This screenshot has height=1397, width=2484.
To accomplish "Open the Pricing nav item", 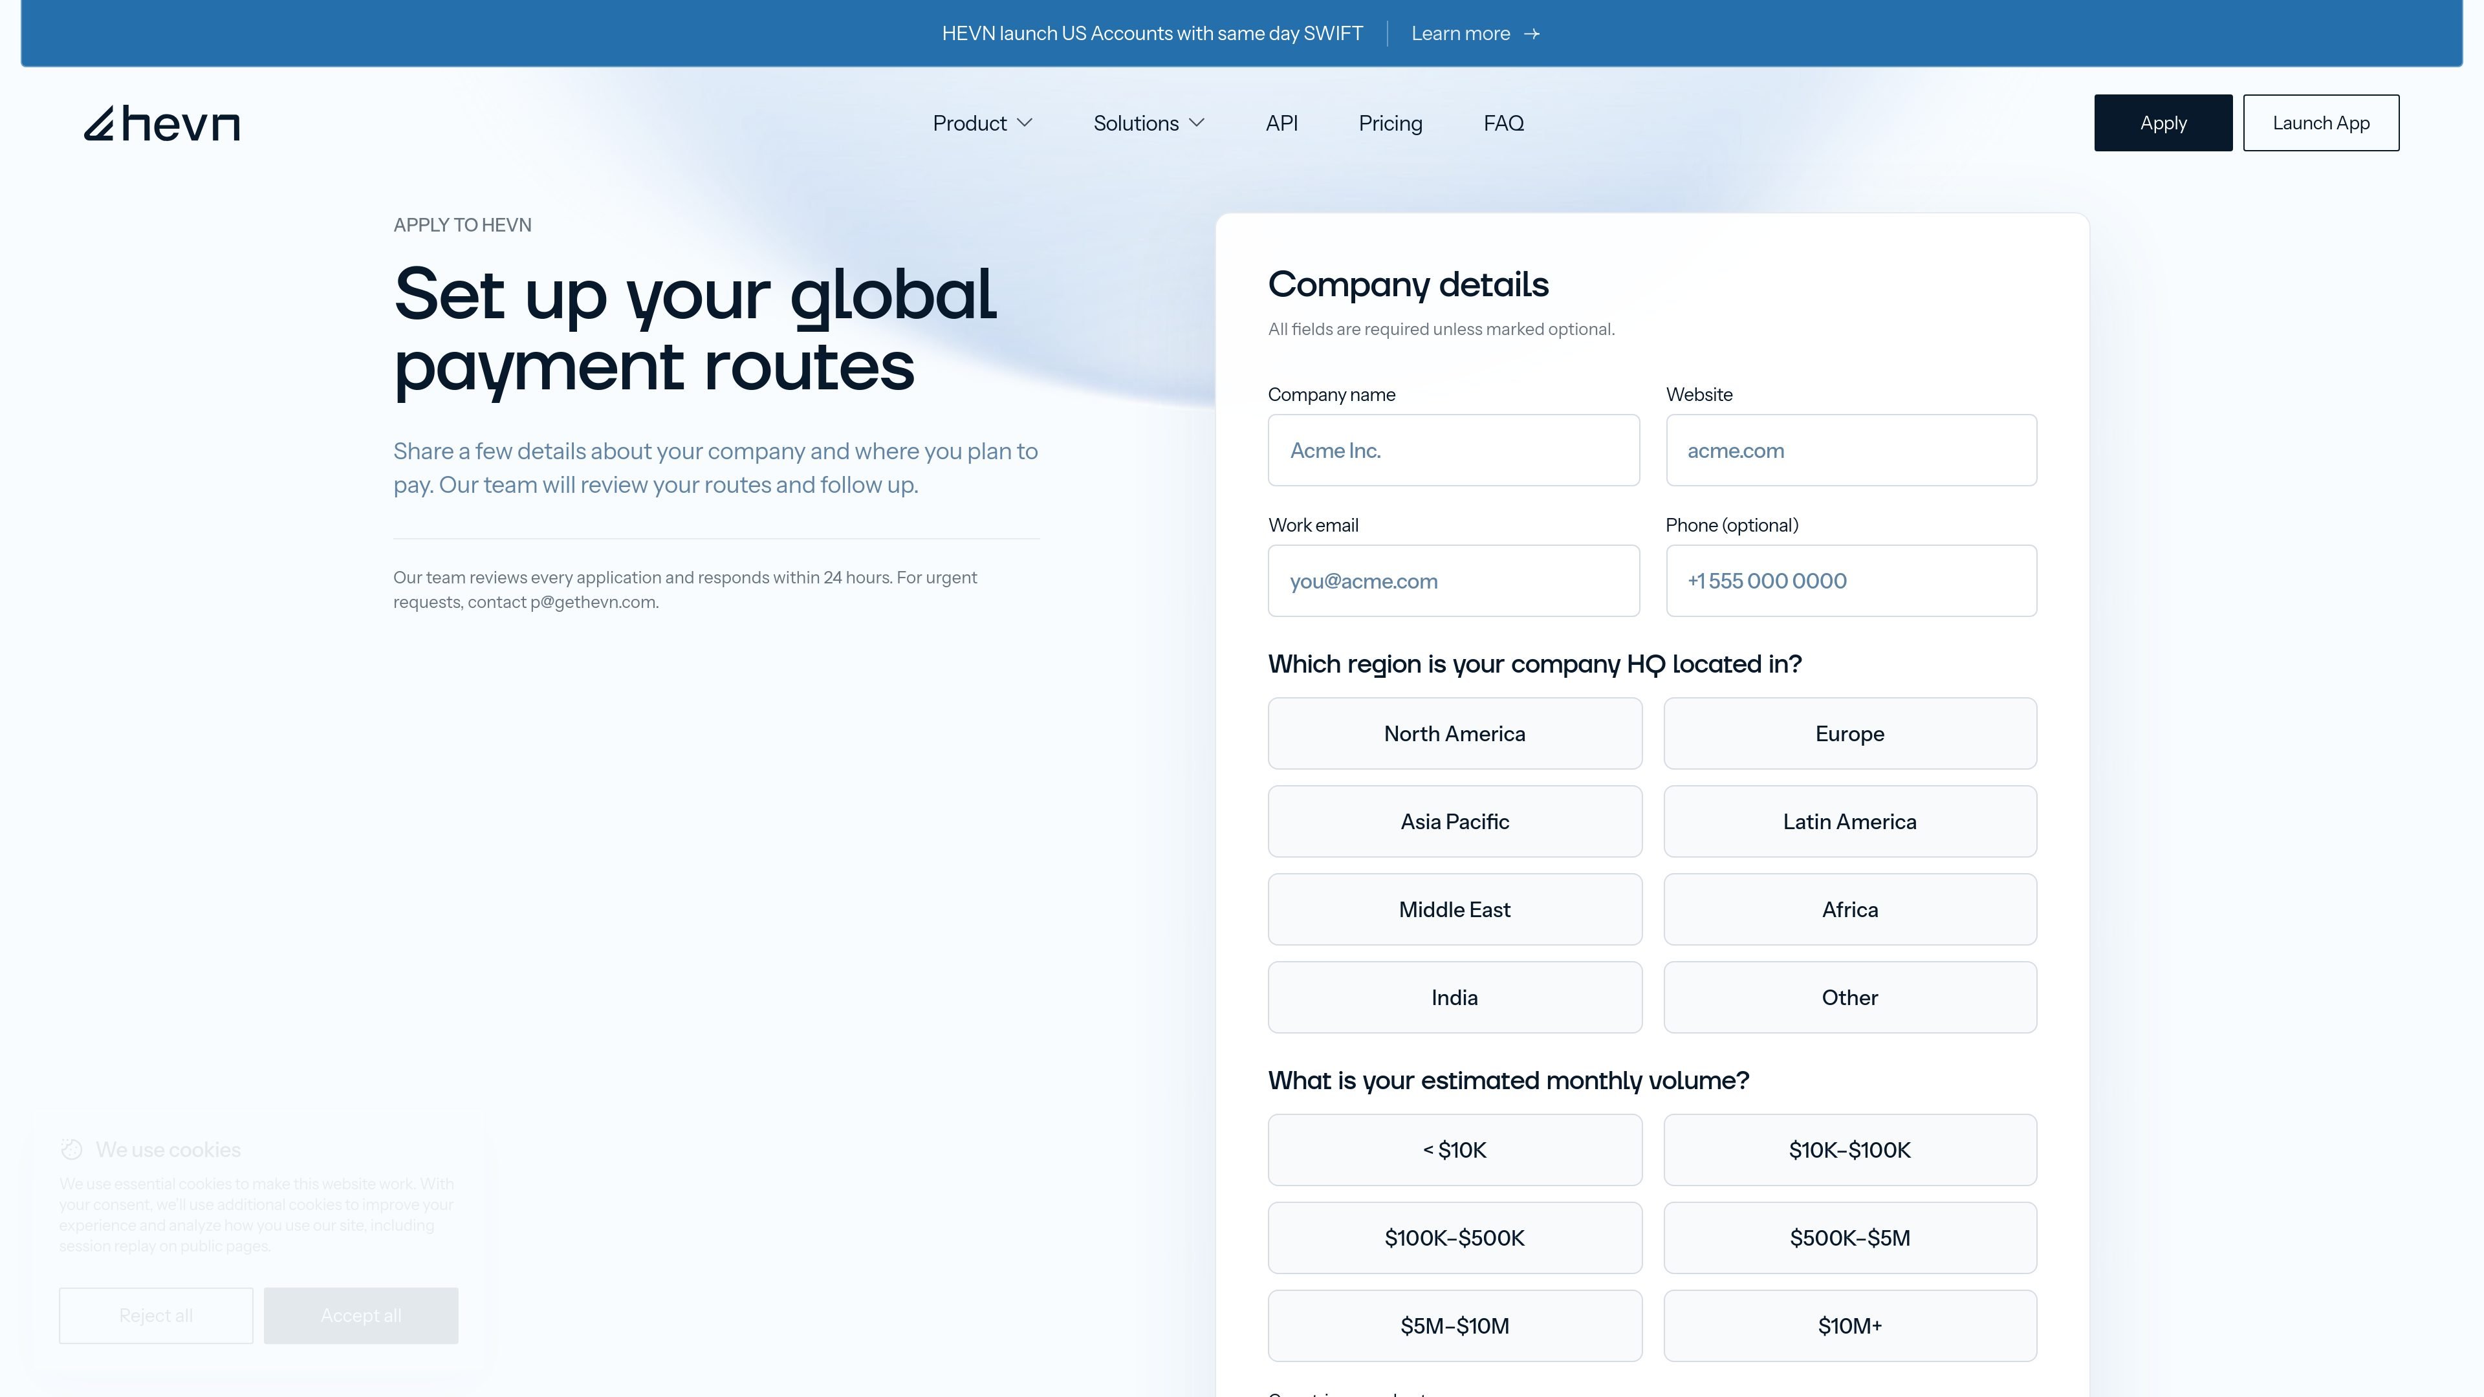I will pyautogui.click(x=1391, y=124).
